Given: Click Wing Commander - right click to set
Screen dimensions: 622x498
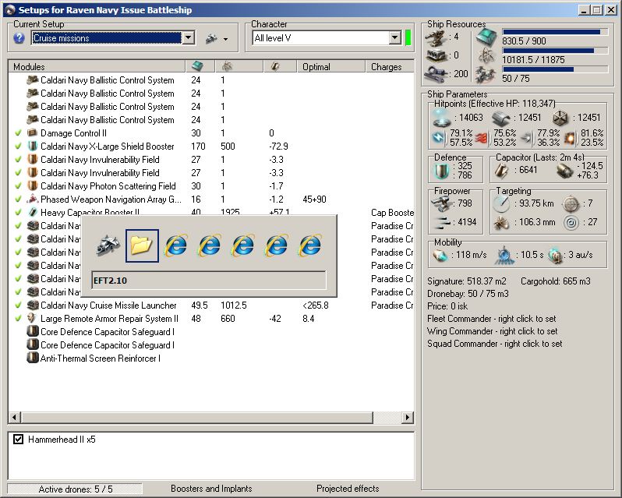Looking at the screenshot, I should coord(493,330).
